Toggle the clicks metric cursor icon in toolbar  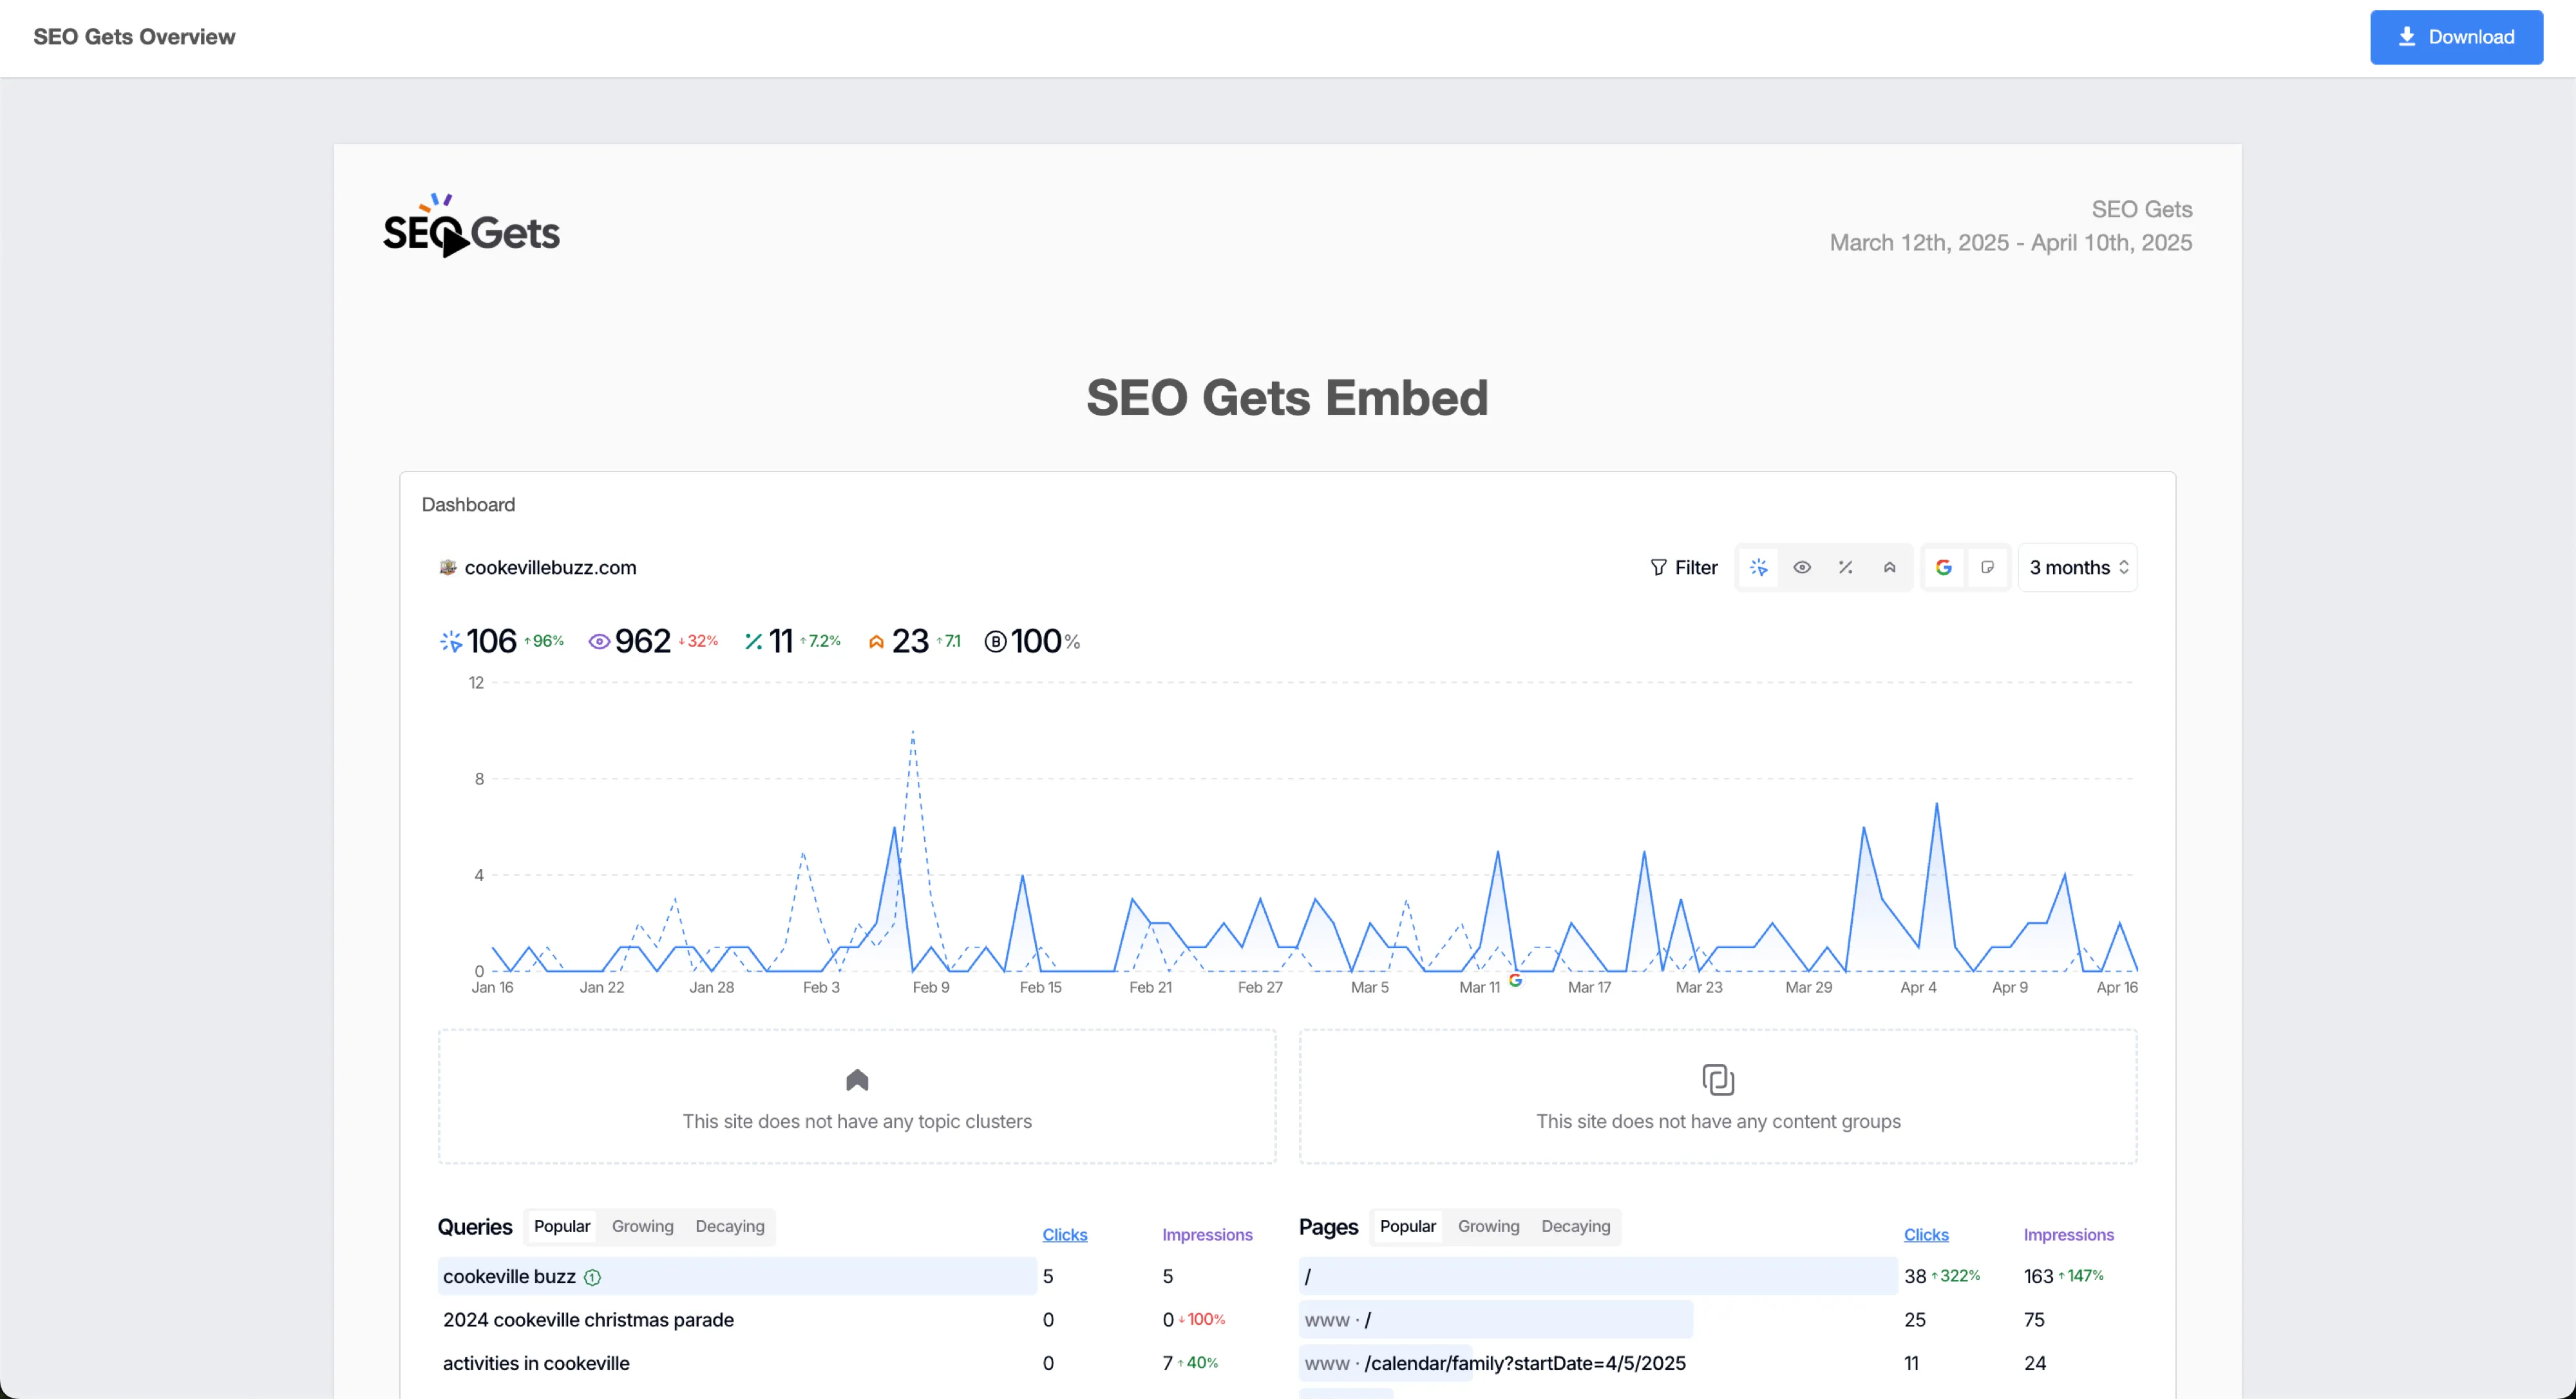1759,568
